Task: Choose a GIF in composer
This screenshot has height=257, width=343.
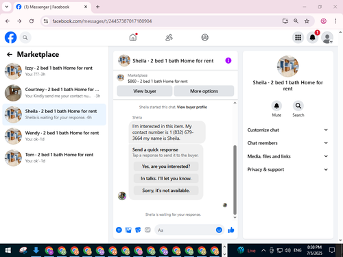Action: pyautogui.click(x=147, y=230)
